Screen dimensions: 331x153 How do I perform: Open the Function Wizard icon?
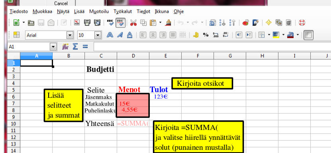65,46
